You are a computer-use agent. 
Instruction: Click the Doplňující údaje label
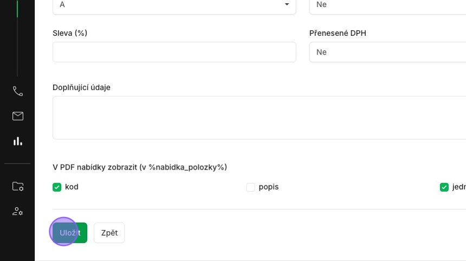point(81,87)
